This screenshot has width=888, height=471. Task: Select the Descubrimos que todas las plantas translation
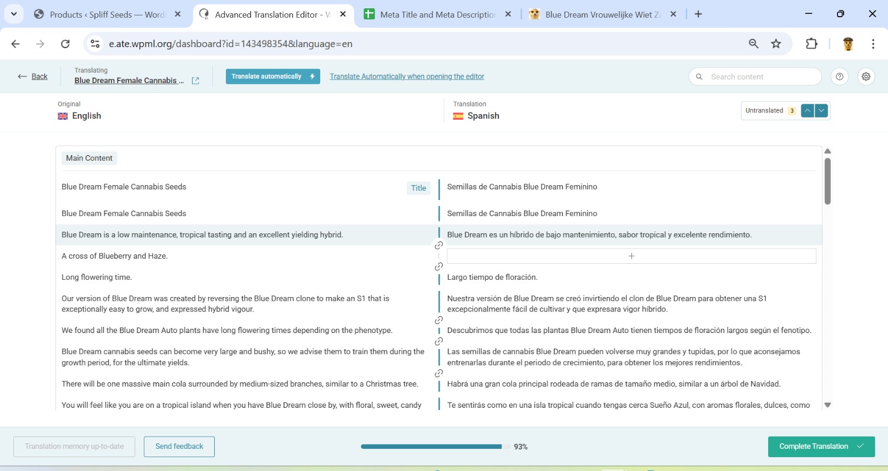629,330
